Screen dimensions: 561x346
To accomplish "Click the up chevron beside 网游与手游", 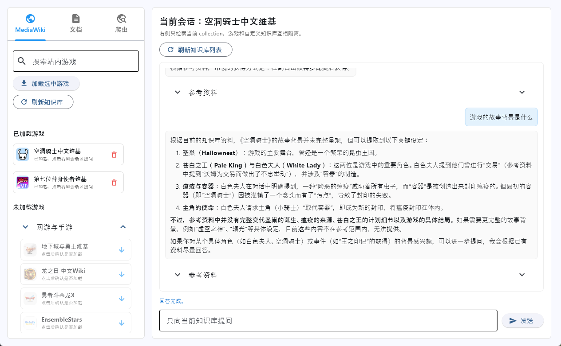I will pyautogui.click(x=123, y=227).
